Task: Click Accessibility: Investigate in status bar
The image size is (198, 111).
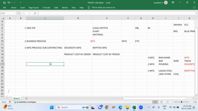Action: click(25, 102)
